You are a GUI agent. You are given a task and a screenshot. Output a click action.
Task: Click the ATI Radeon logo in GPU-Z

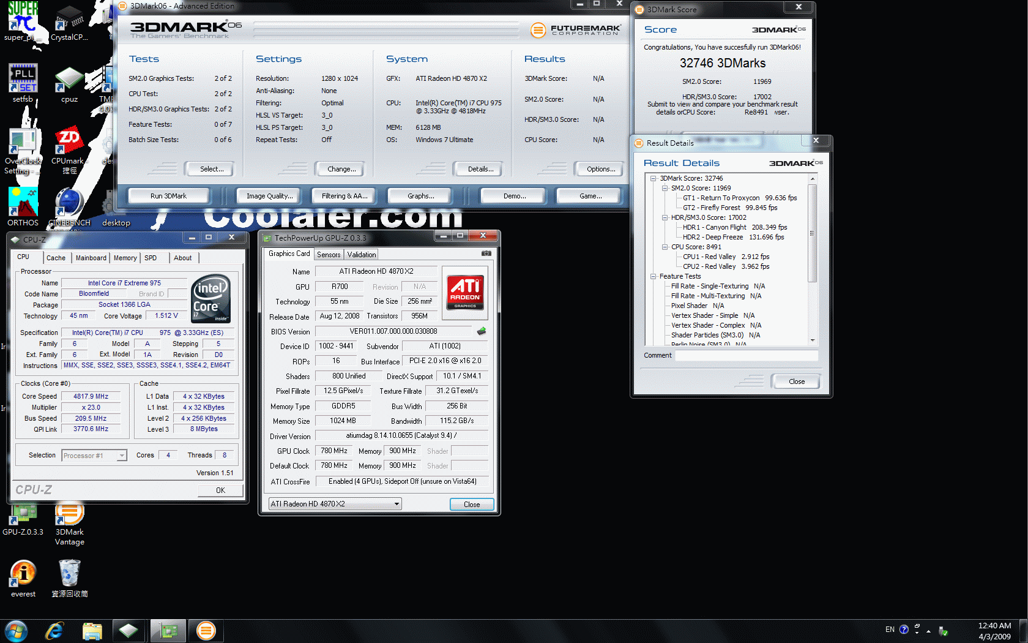tap(465, 292)
